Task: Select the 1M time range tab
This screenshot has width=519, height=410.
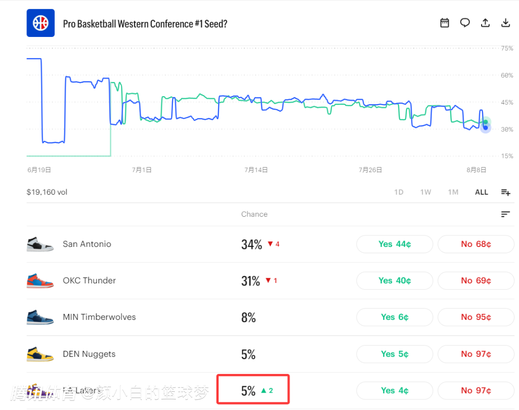Action: pos(453,192)
